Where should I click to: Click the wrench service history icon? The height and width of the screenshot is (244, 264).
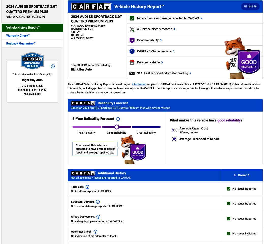click(132, 29)
